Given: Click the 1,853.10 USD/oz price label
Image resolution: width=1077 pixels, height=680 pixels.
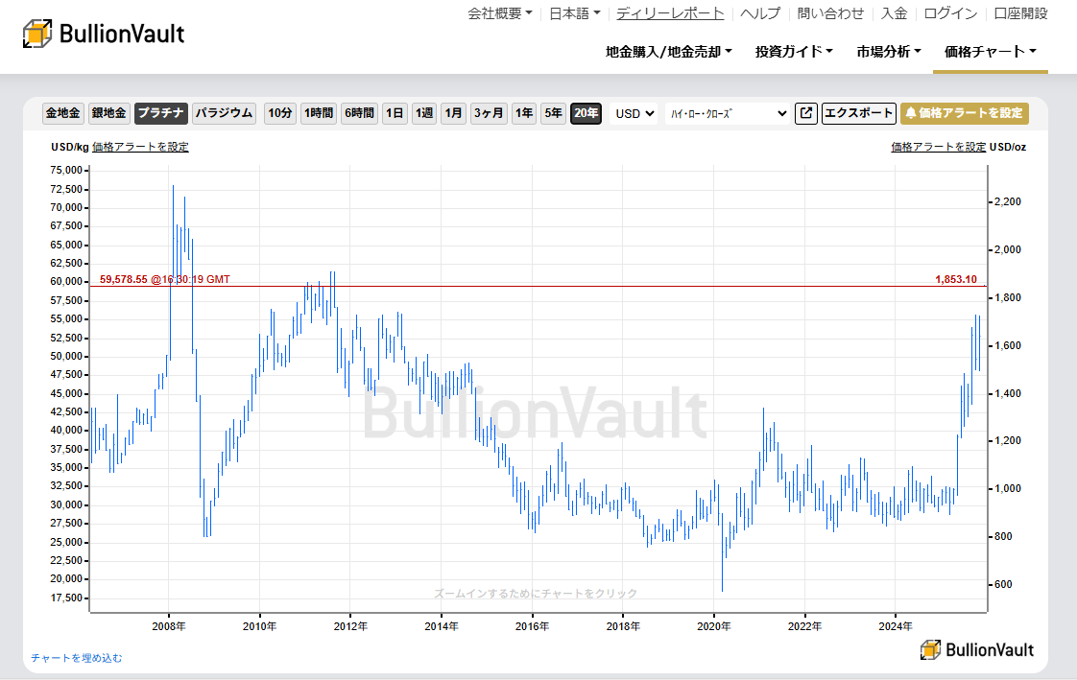Looking at the screenshot, I should point(955,279).
